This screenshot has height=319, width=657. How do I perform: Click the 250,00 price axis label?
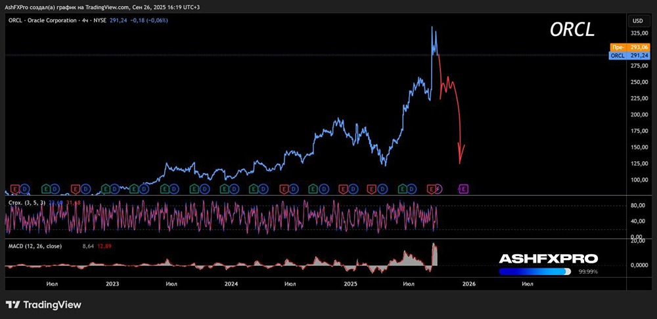coord(639,82)
